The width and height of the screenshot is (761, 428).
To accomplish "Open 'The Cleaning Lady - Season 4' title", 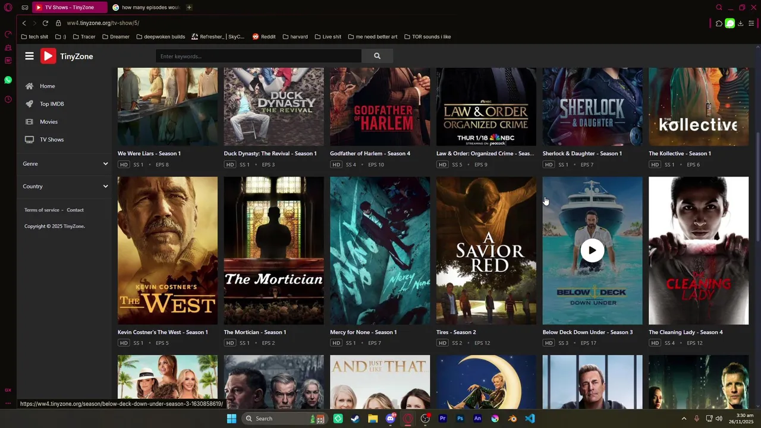I will [x=685, y=332].
